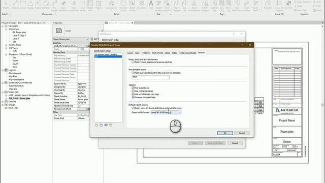This screenshot has height=183, width=325.
Task: Click the Help question mark in Modify Export Setup
Action: [242, 45]
